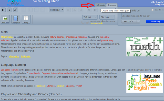The height and width of the screenshot is (101, 164).
Task: Select the language word-cloud image
Action: 145,83
